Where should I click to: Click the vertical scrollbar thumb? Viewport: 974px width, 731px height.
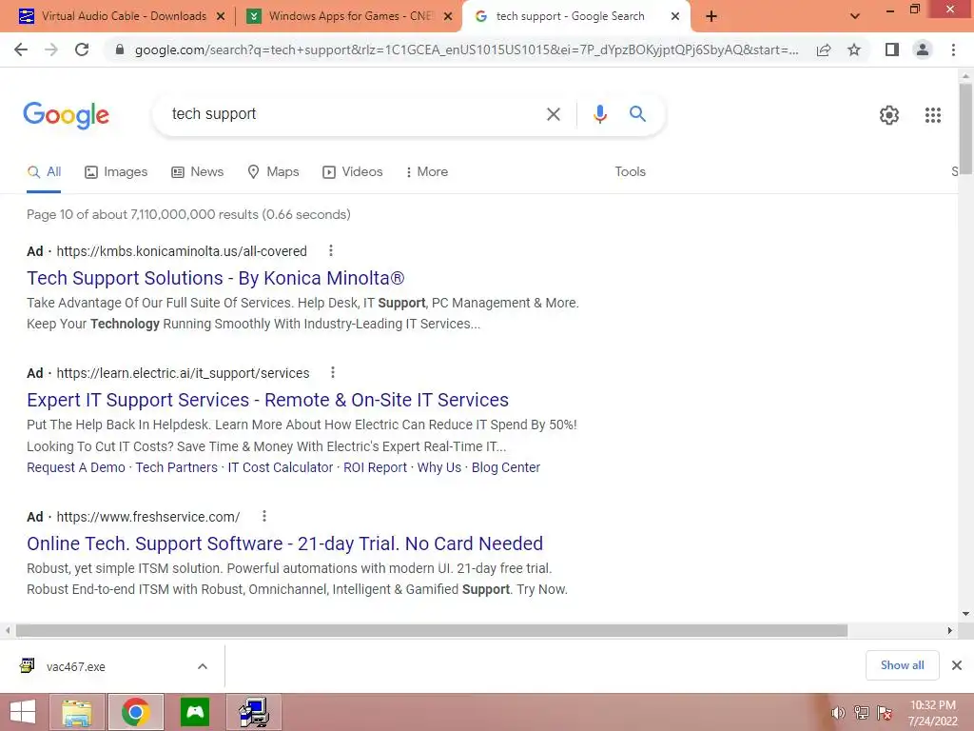965,128
